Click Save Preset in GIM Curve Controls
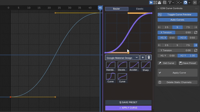Screen dimensions: 200x112 tap(188, 63)
